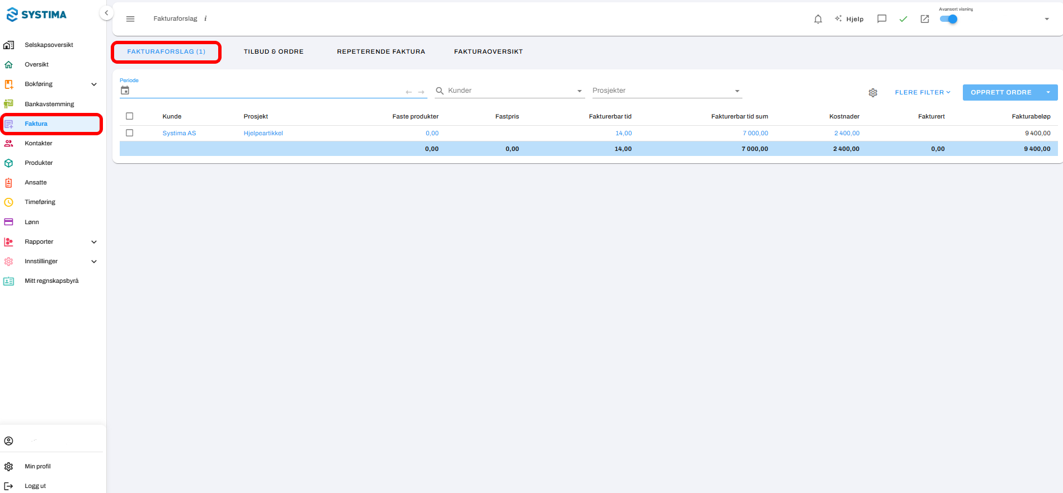The width and height of the screenshot is (1063, 493).
Task: Open the chat message icon
Action: [x=882, y=19]
